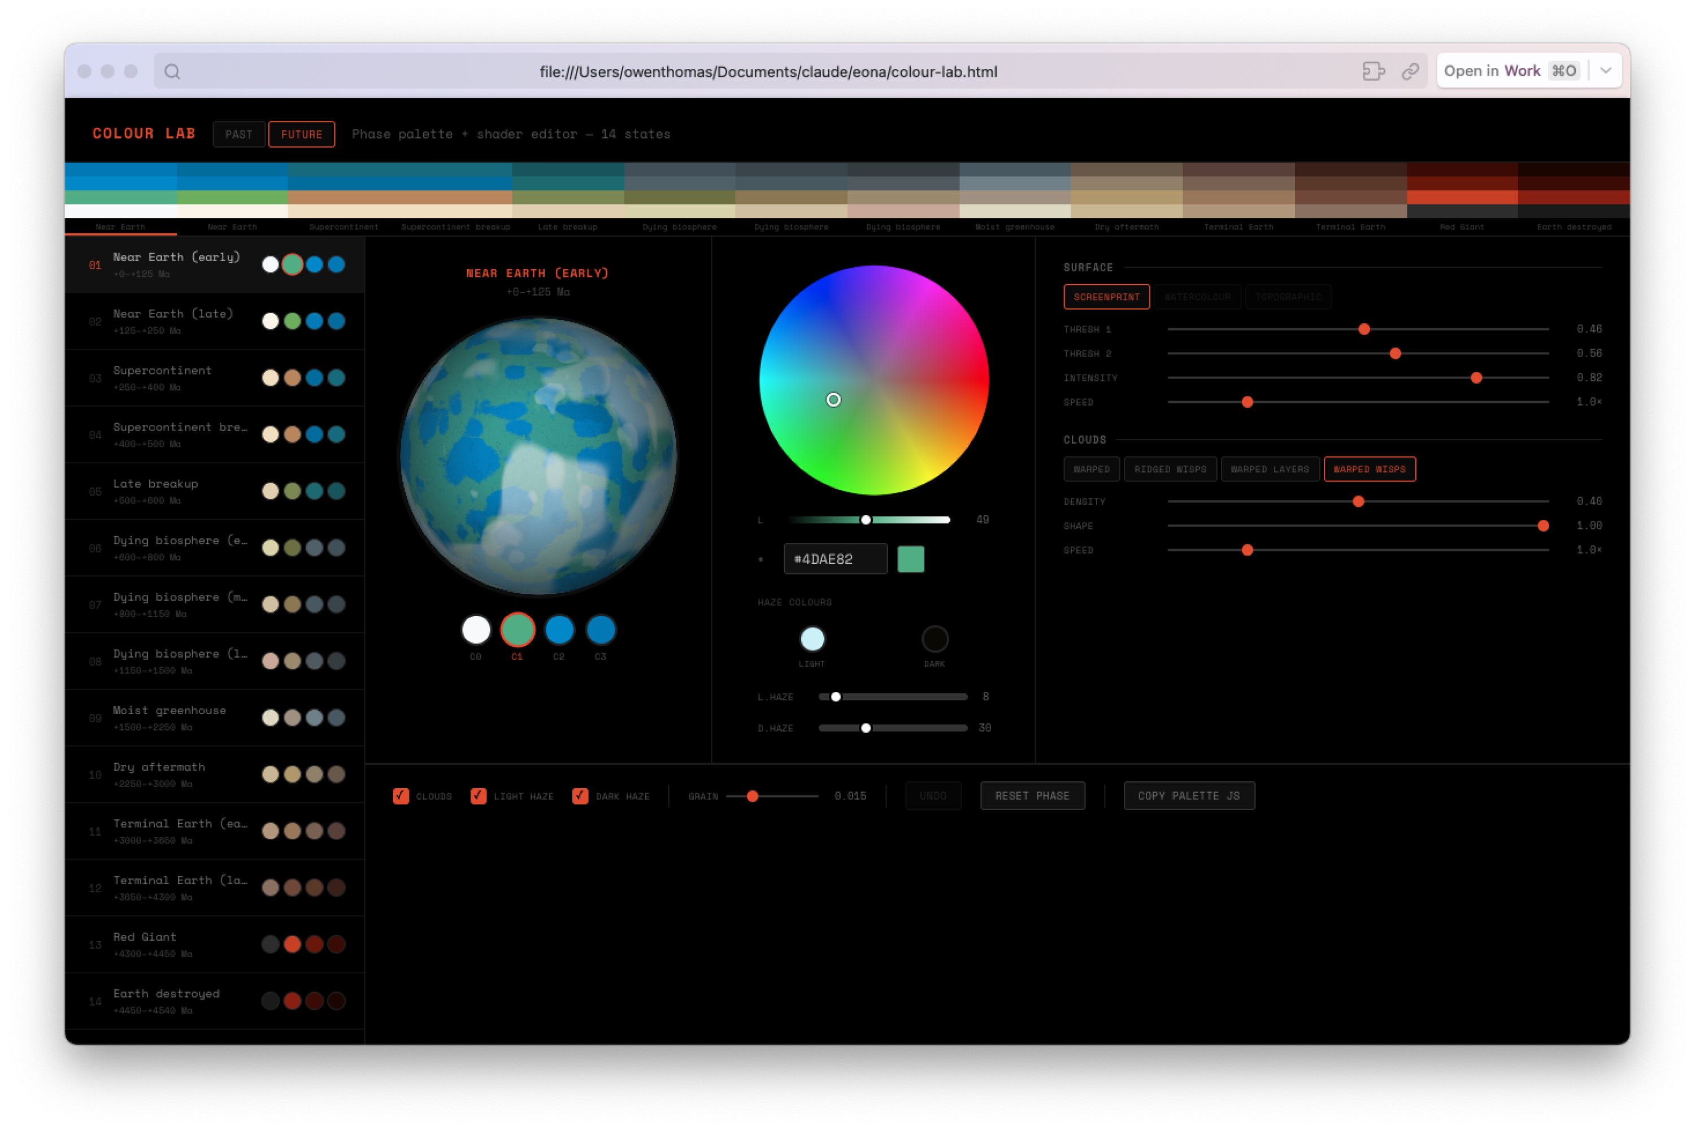The image size is (1695, 1130).
Task: Select phase 03 Supercontinent
Action: tap(215, 377)
